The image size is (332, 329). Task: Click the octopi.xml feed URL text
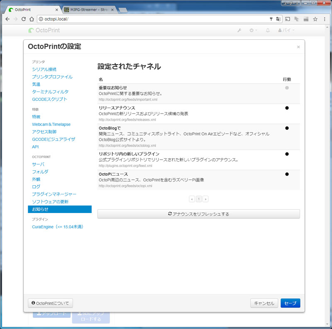pos(125,186)
